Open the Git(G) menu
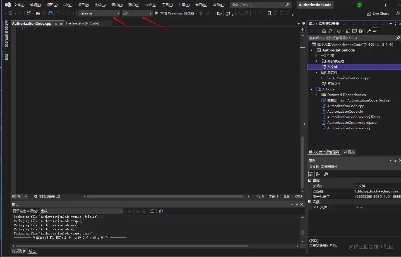Screen dimensions: 401x257 coord(68,5)
